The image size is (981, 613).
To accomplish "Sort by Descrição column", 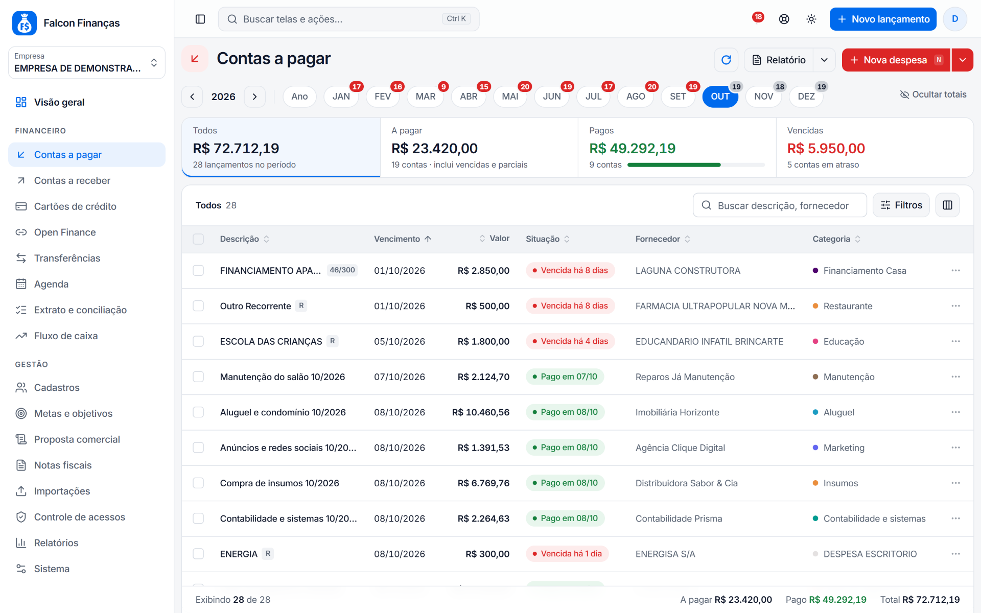I will 244,239.
